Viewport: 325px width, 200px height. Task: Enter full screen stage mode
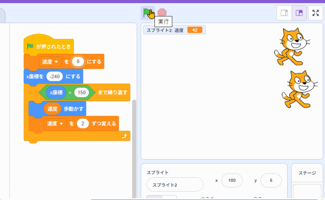point(316,13)
